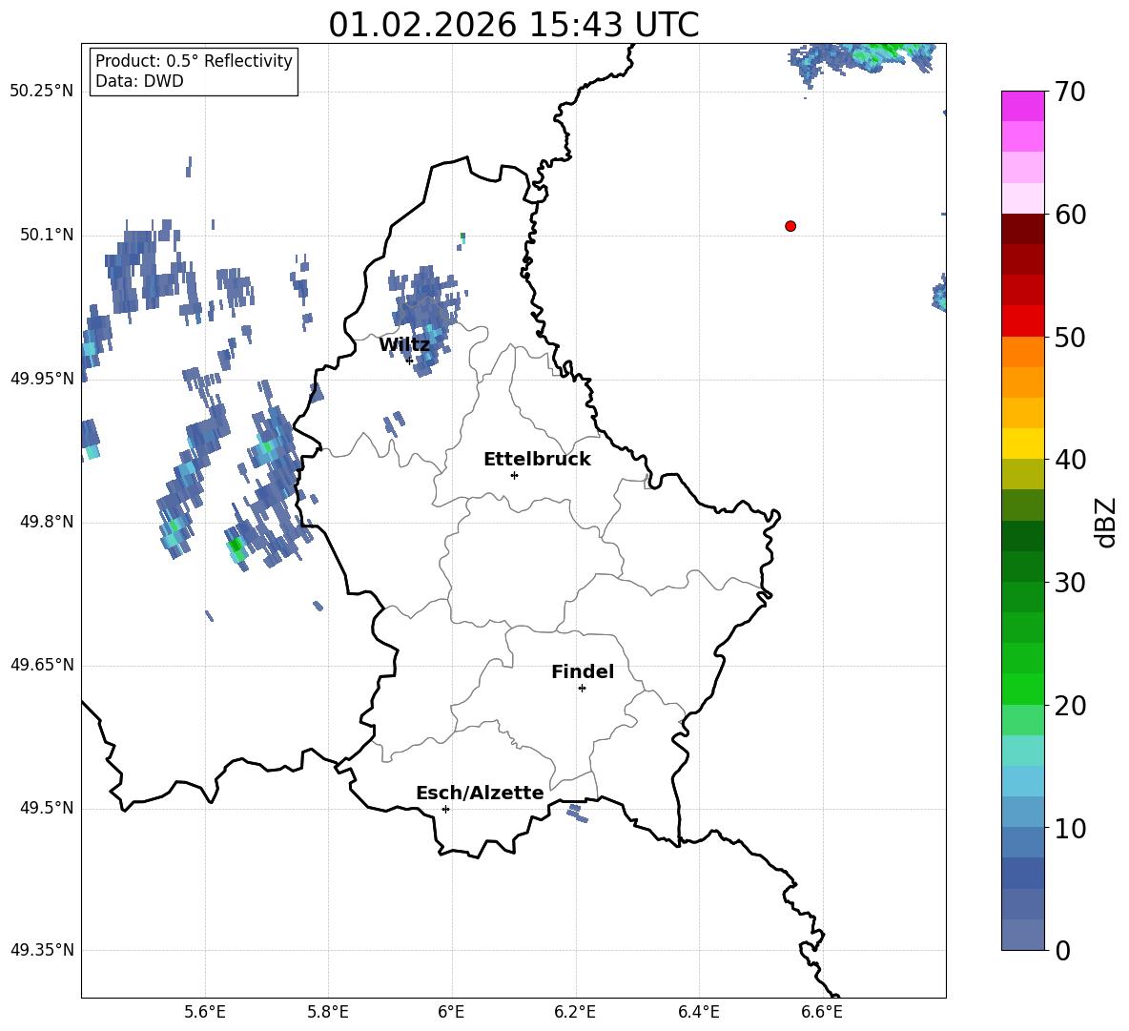Click the Product: 0.5° Reflectivity text
1129x1031 pixels.
[x=194, y=61]
